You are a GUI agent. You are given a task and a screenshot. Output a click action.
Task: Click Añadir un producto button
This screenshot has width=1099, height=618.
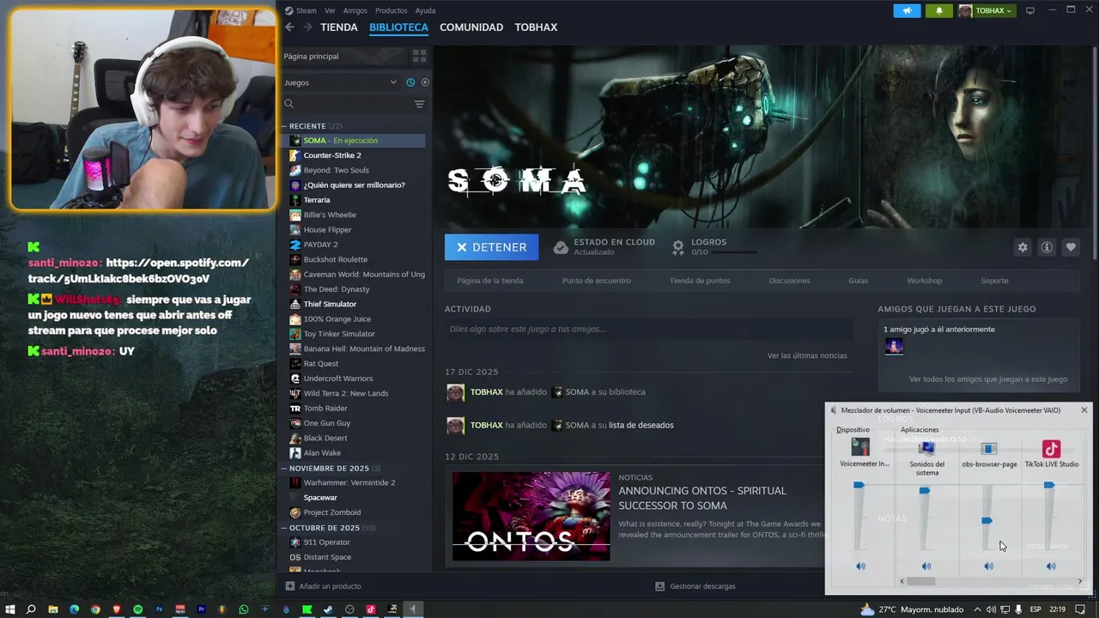(324, 586)
